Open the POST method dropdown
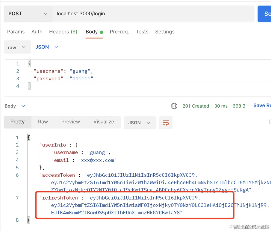This screenshot has width=271, height=231. (x=28, y=14)
